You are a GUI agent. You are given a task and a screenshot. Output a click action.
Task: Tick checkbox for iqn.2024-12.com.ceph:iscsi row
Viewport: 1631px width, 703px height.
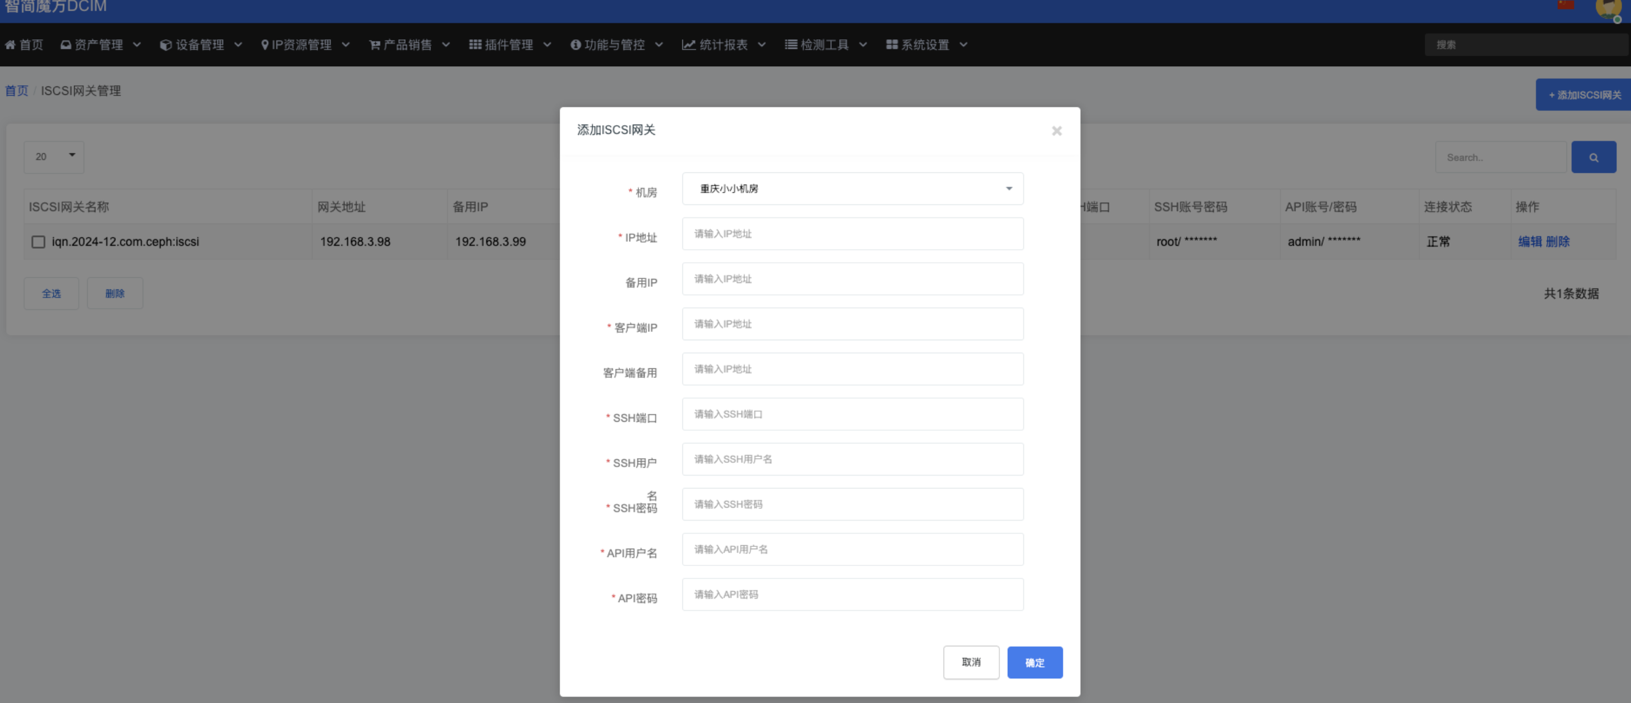click(x=39, y=243)
